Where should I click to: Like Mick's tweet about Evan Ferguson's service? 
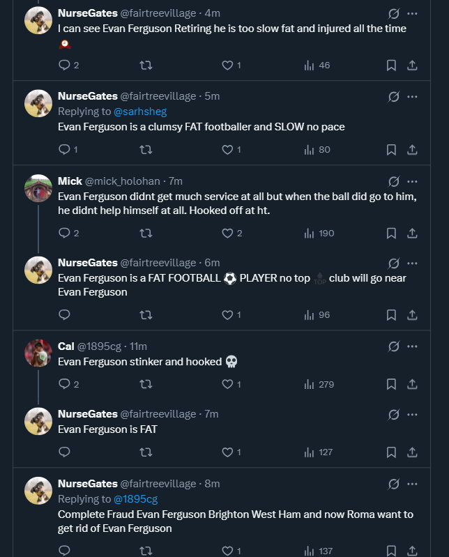[227, 233]
